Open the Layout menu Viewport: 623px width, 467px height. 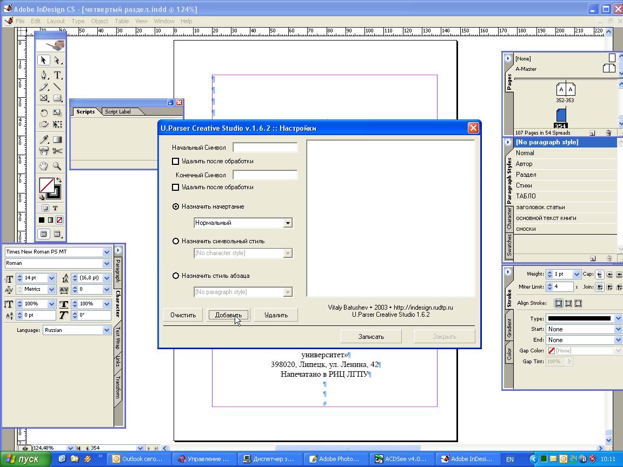56,21
